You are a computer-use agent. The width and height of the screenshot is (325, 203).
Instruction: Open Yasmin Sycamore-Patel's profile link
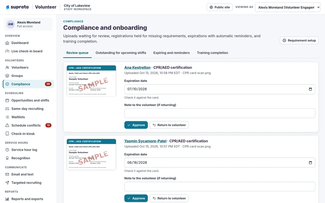(145, 141)
